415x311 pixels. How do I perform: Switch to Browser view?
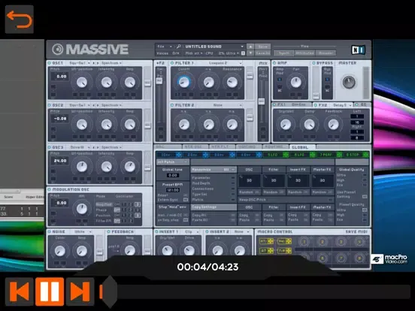[326, 53]
